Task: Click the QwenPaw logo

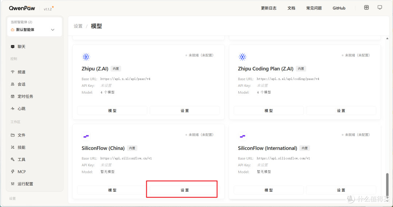Action: click(x=22, y=8)
